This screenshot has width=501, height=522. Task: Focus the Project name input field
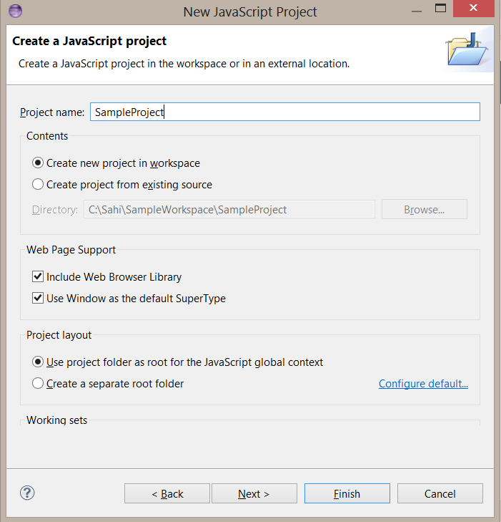[x=285, y=112]
